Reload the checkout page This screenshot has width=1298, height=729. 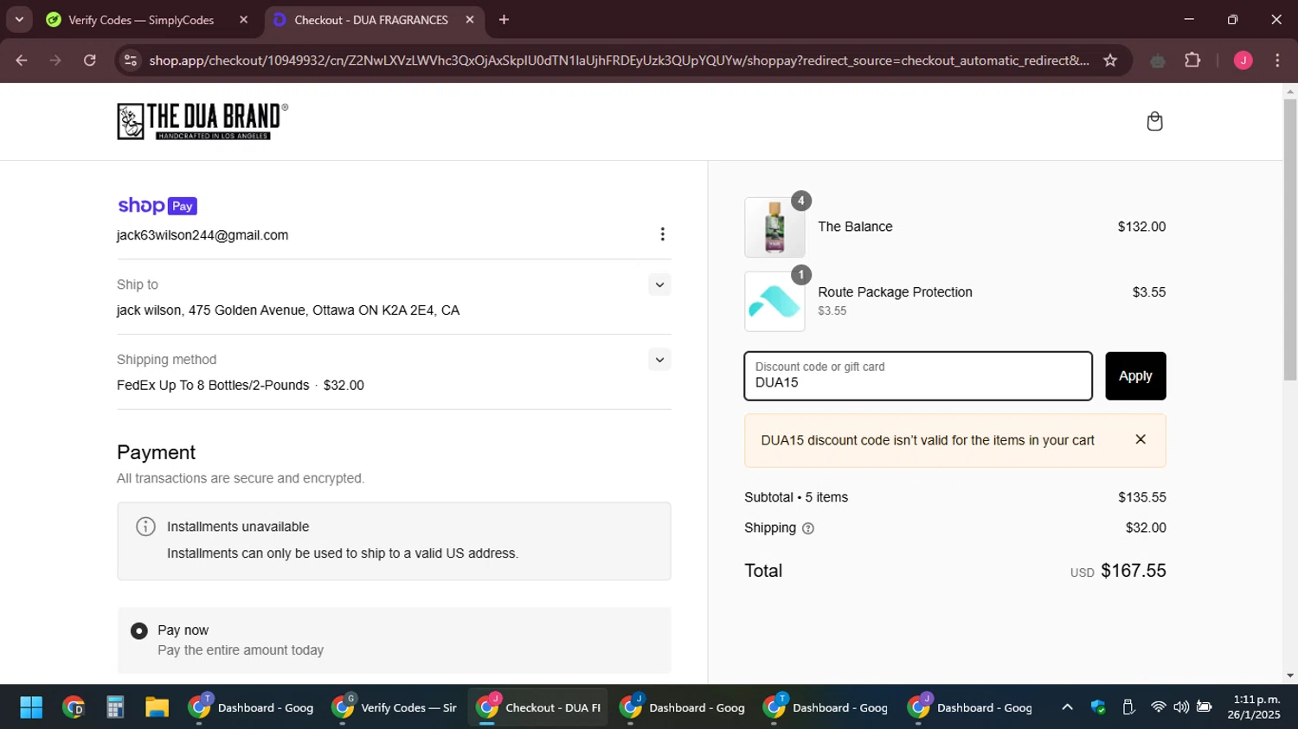click(90, 61)
